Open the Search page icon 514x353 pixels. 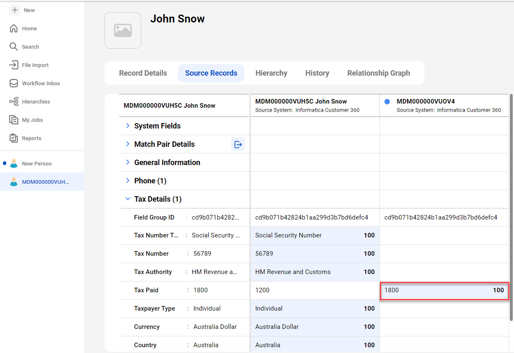(x=14, y=47)
